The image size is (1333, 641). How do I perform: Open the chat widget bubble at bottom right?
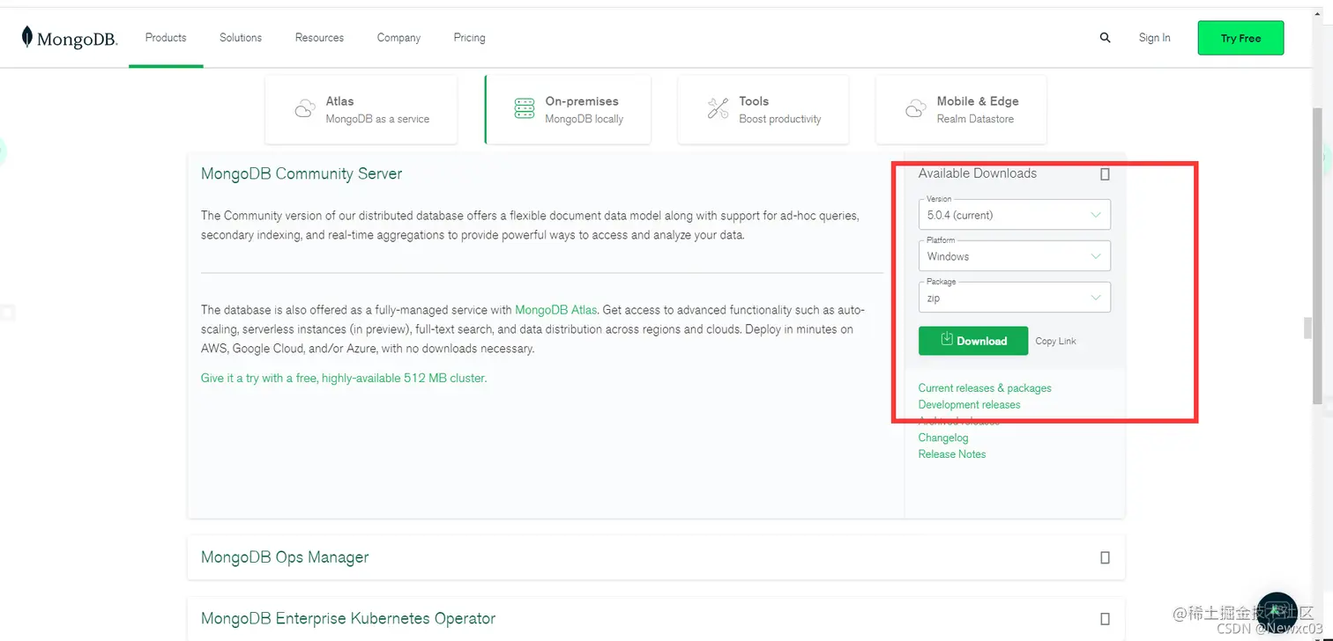(1277, 613)
